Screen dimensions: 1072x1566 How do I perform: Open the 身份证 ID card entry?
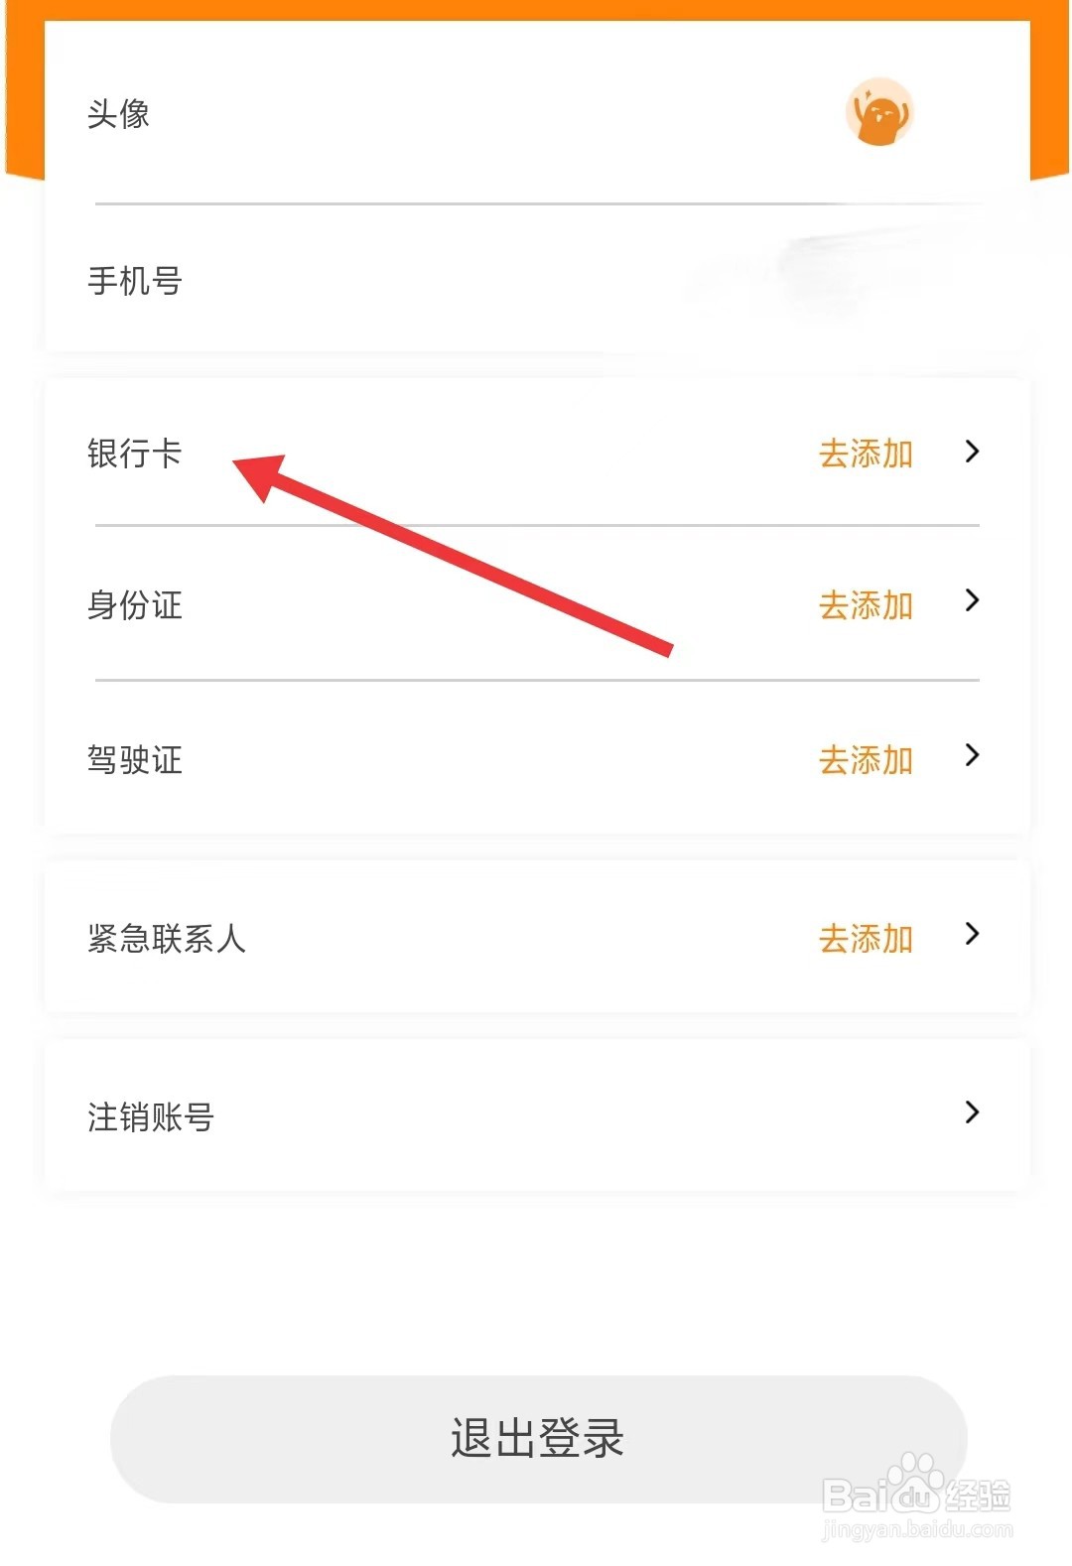click(x=537, y=603)
